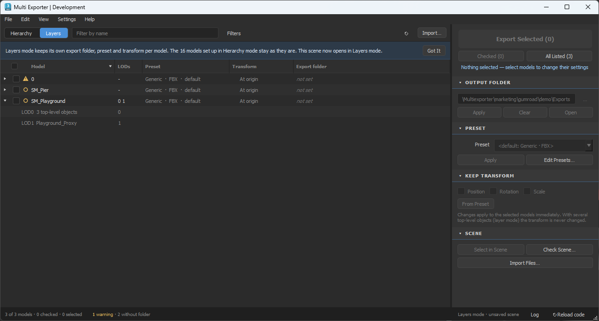599x321 pixels.
Task: Collapse the KEEP TRANSFORM section
Action: point(460,176)
